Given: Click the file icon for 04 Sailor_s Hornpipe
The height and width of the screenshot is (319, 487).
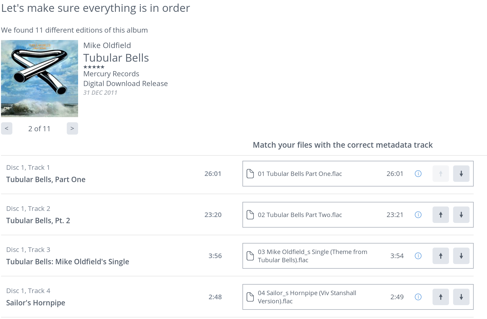Looking at the screenshot, I should pyautogui.click(x=250, y=297).
